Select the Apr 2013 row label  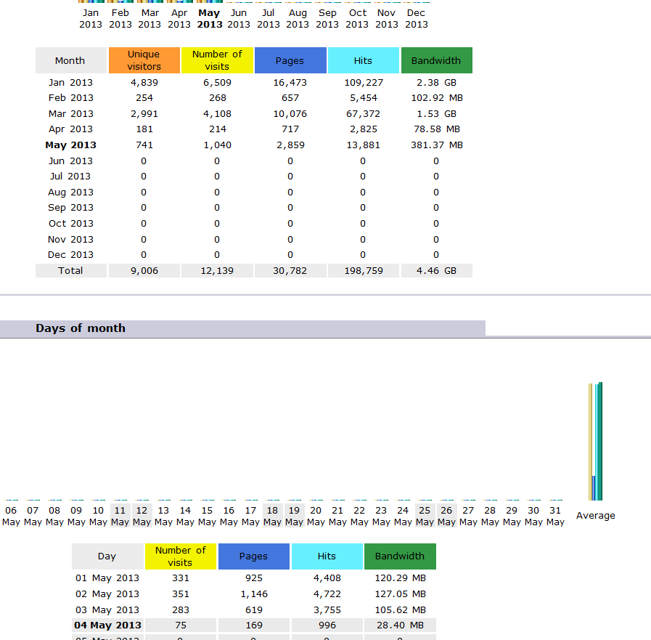click(70, 129)
